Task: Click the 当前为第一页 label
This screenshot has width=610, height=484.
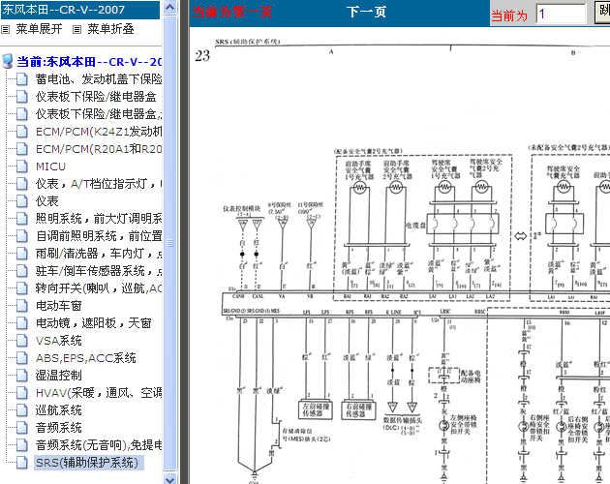Action: (x=232, y=12)
